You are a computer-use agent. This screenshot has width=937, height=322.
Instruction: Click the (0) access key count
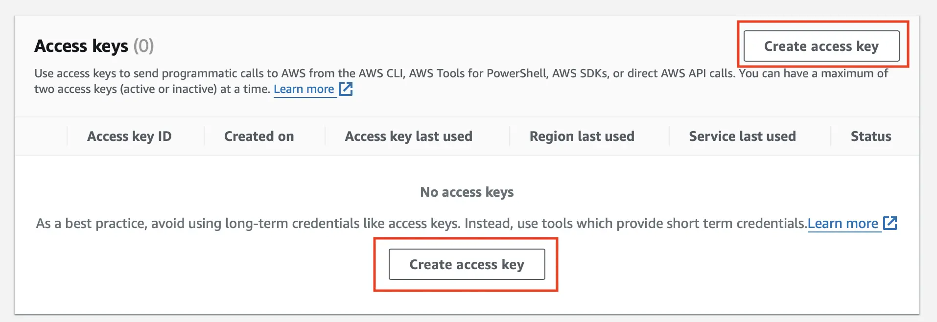coord(144,46)
